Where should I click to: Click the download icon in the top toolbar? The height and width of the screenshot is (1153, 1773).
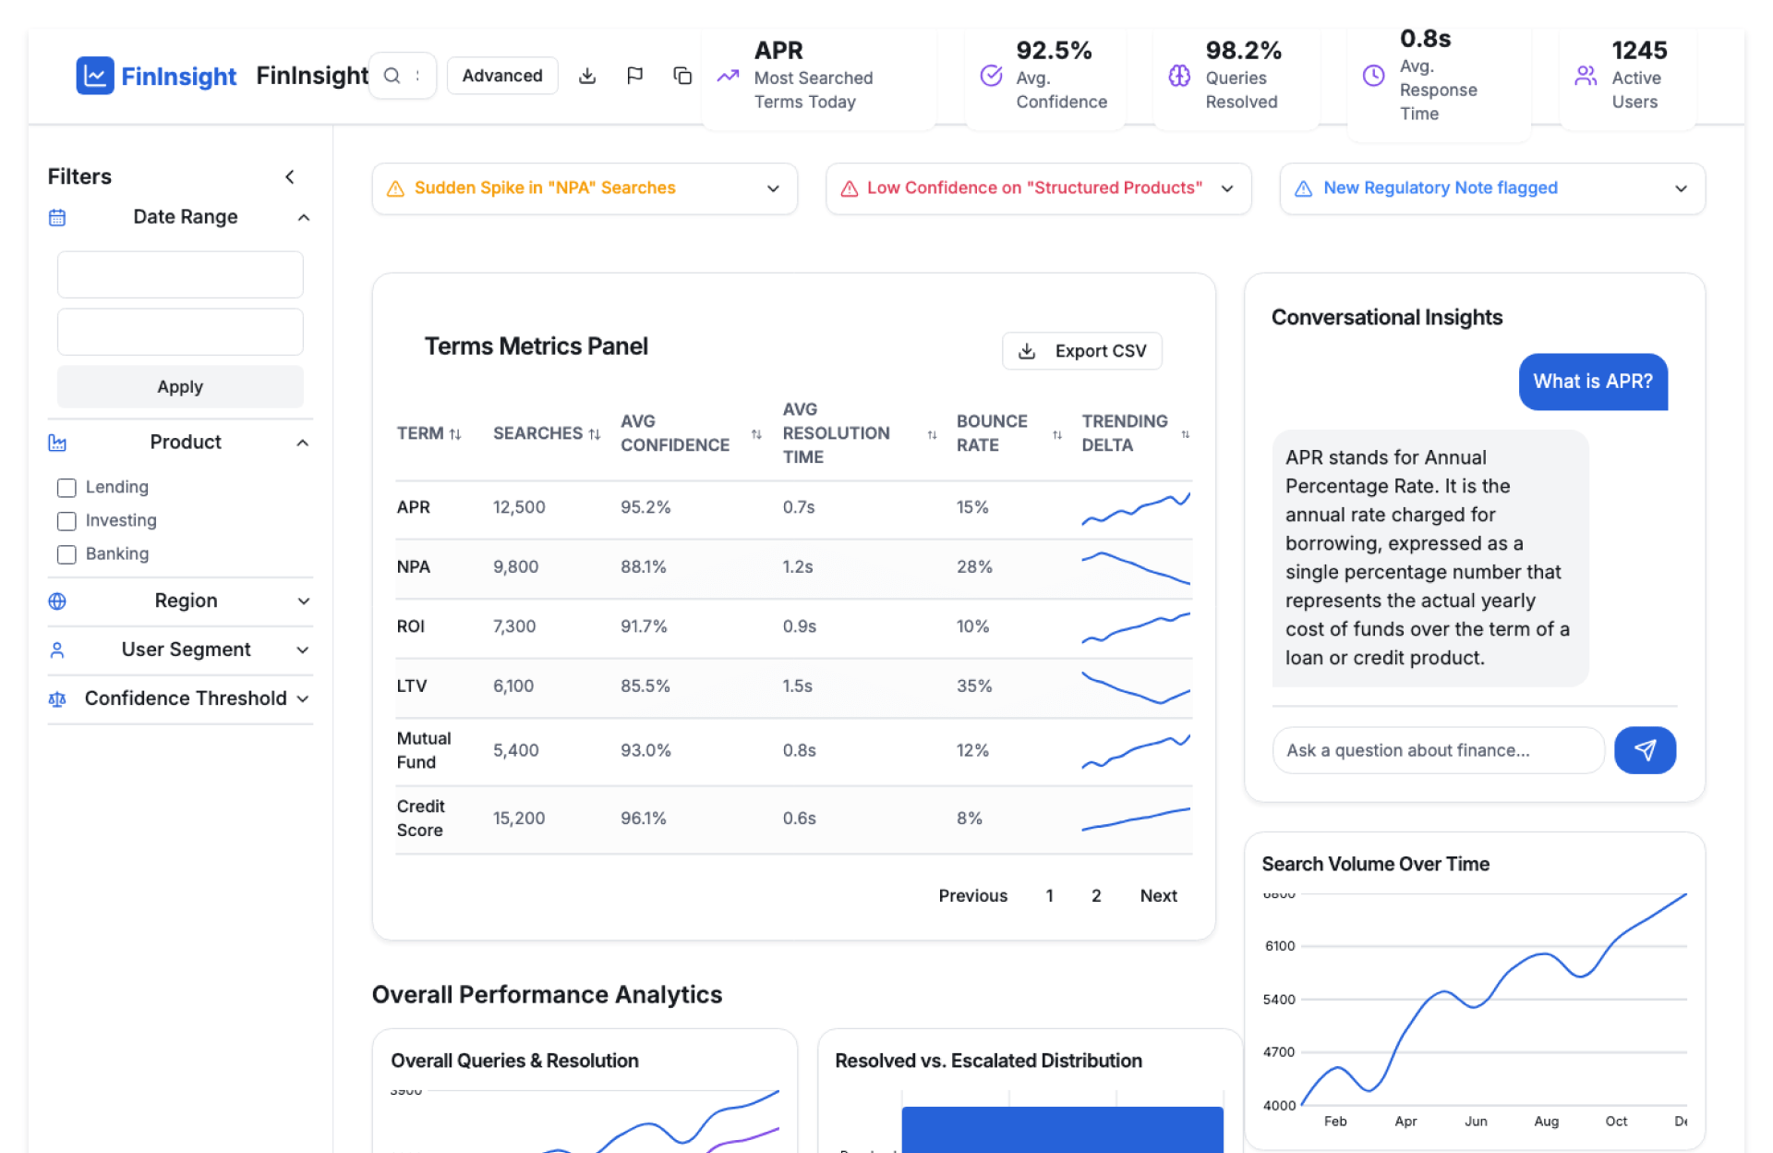[x=586, y=76]
